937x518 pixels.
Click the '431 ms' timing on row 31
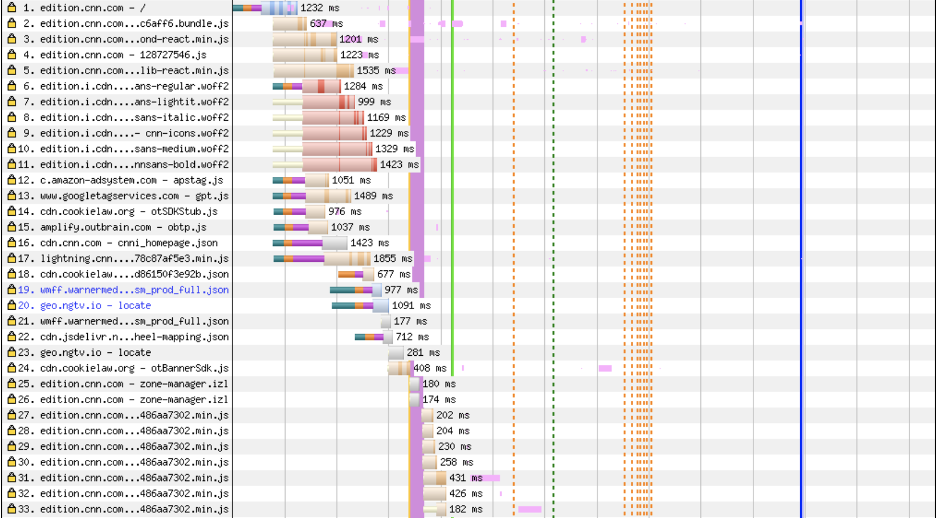point(466,478)
